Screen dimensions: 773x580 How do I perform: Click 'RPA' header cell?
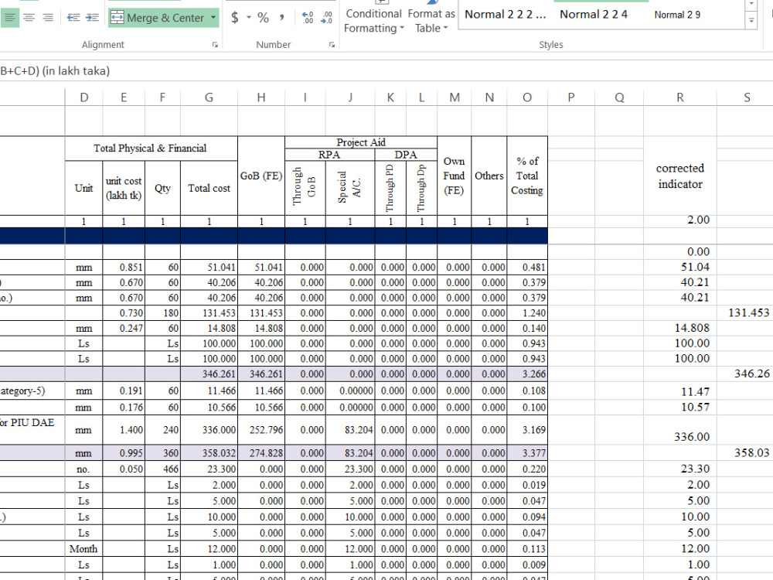329,155
